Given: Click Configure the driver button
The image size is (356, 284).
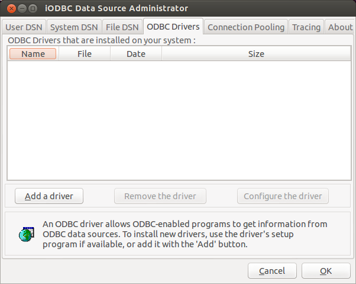Looking at the screenshot, I should [283, 196].
